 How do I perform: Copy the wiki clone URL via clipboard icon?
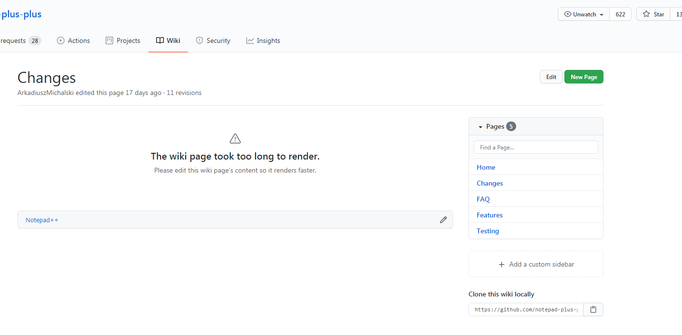[x=593, y=309]
